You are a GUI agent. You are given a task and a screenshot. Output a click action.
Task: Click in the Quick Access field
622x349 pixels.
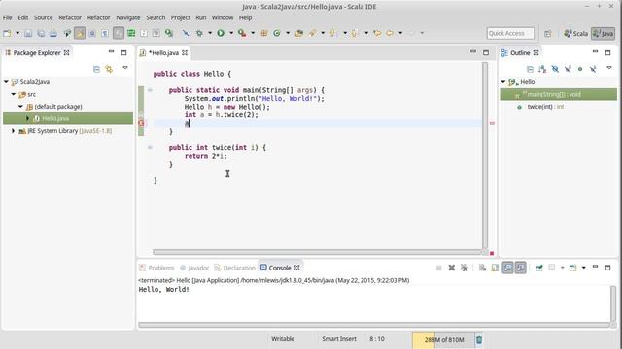pyautogui.click(x=510, y=33)
